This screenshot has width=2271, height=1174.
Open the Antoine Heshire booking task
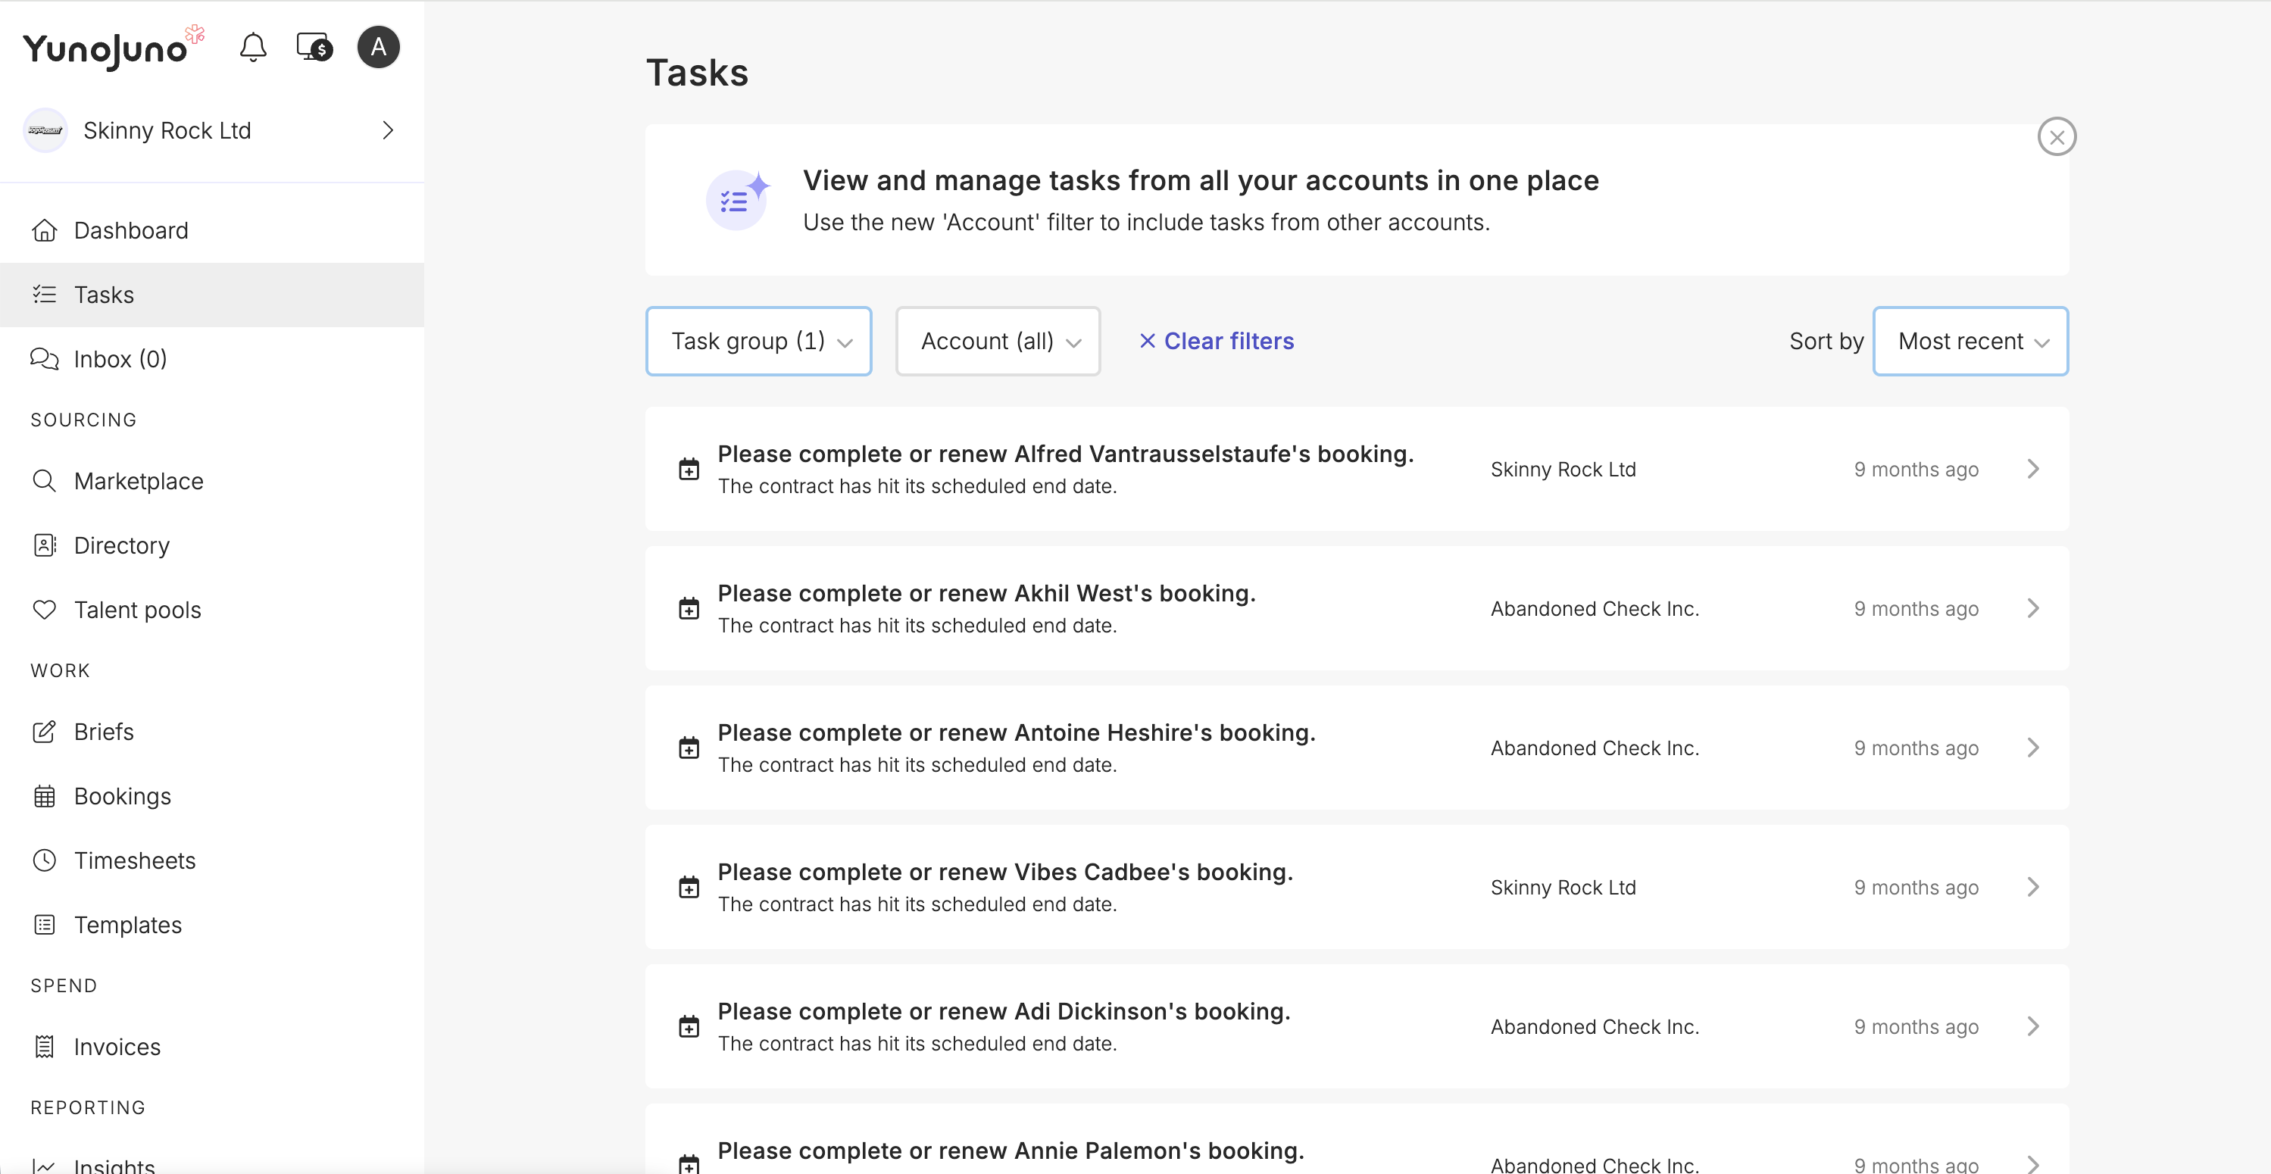(1016, 733)
